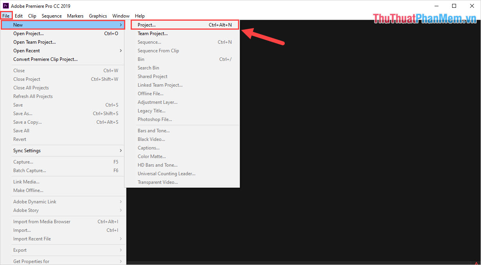Click Linked Team Project... item

(182, 85)
